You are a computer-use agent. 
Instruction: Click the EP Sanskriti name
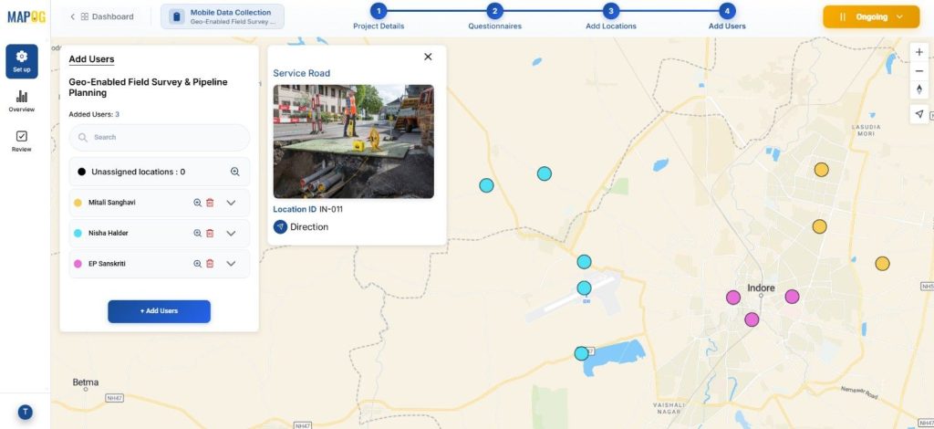(108, 264)
